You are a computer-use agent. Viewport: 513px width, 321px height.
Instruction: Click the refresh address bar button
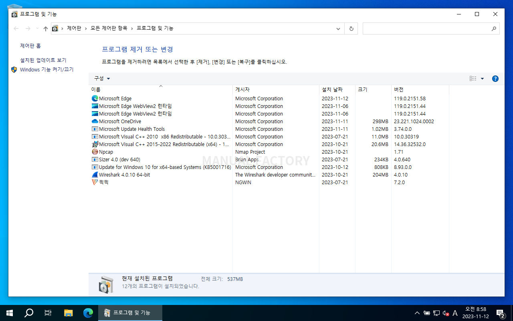coord(351,28)
